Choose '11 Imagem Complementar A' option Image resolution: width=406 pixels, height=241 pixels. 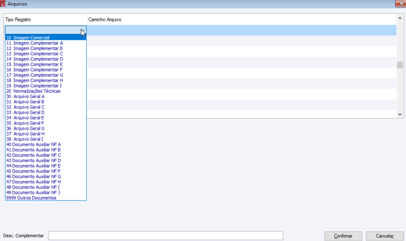pyautogui.click(x=46, y=43)
